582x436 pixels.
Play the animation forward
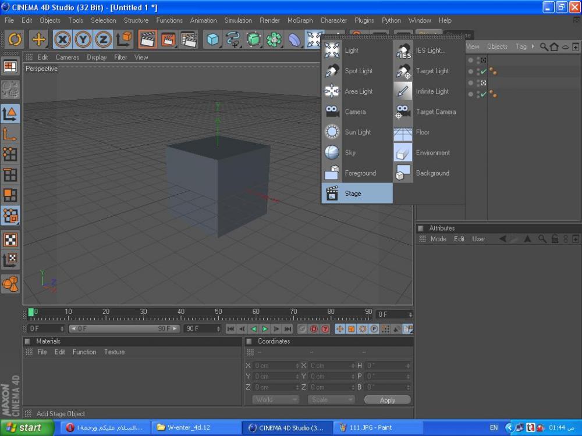tap(265, 329)
